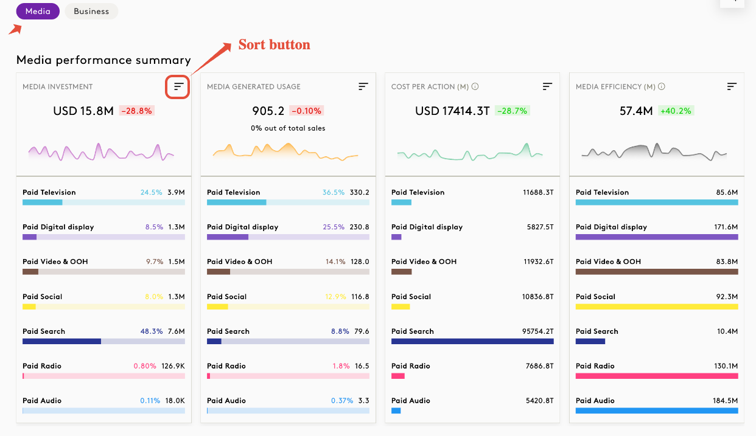Click the 330.2 Paid Television usage
Screen dimensions: 756x436
360,192
